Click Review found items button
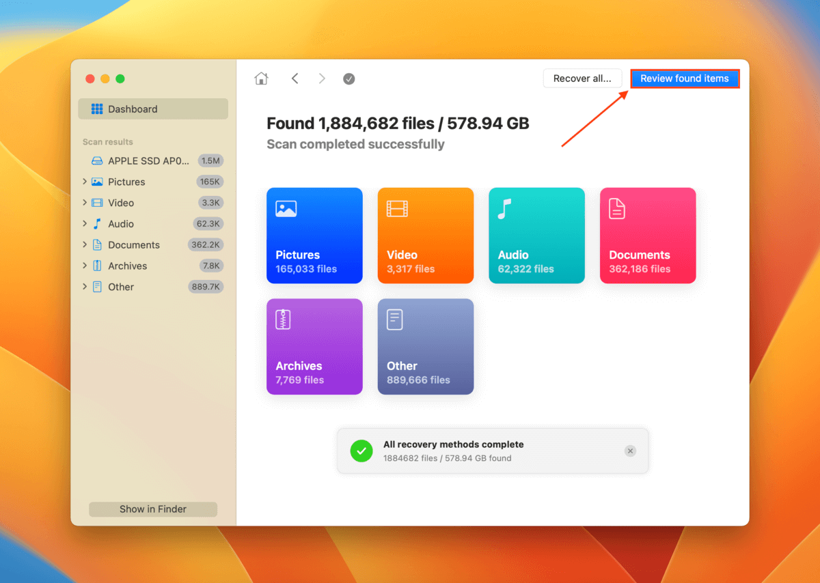Viewport: 820px width, 583px height. point(684,79)
